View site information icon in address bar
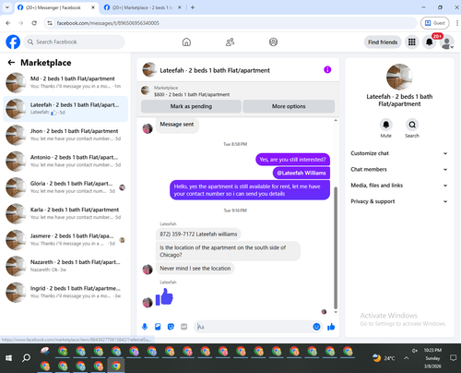Screen dimensions: 461x373 pyautogui.click(x=50, y=23)
